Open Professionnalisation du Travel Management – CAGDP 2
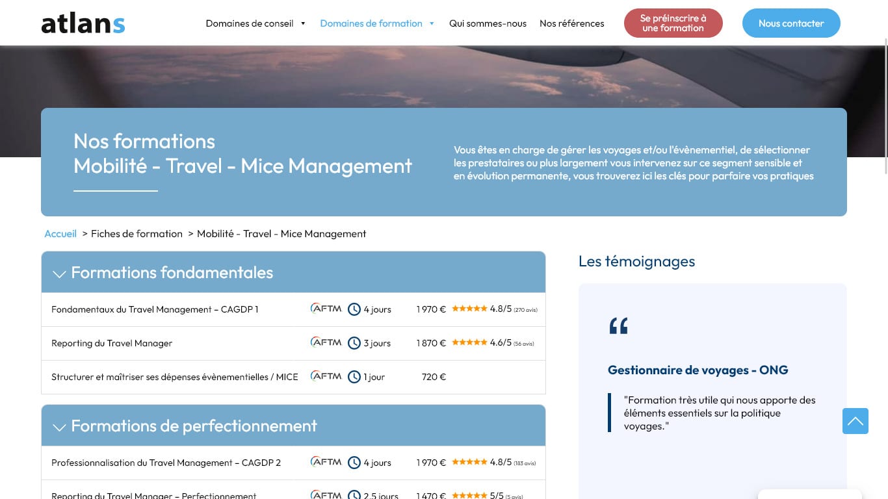 point(166,463)
